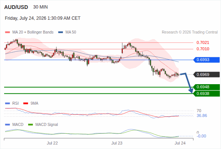Click the RSI legend label

coord(15,104)
